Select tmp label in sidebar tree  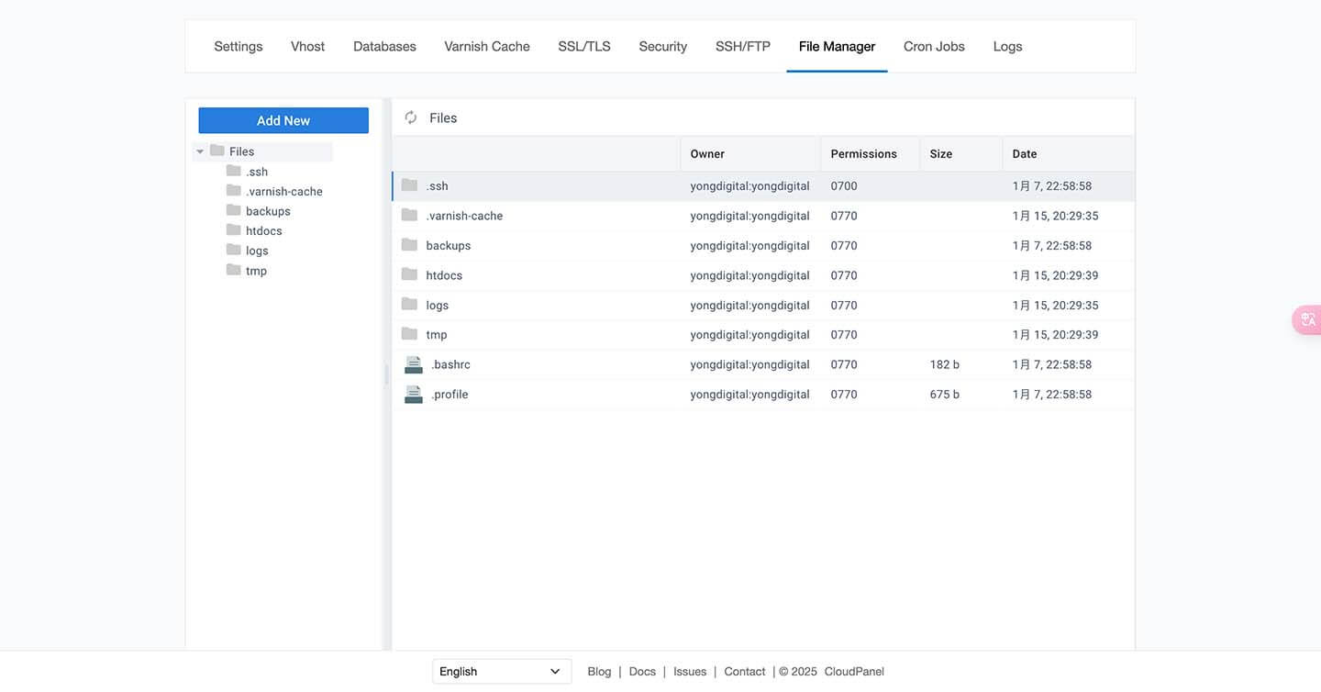[x=256, y=271]
